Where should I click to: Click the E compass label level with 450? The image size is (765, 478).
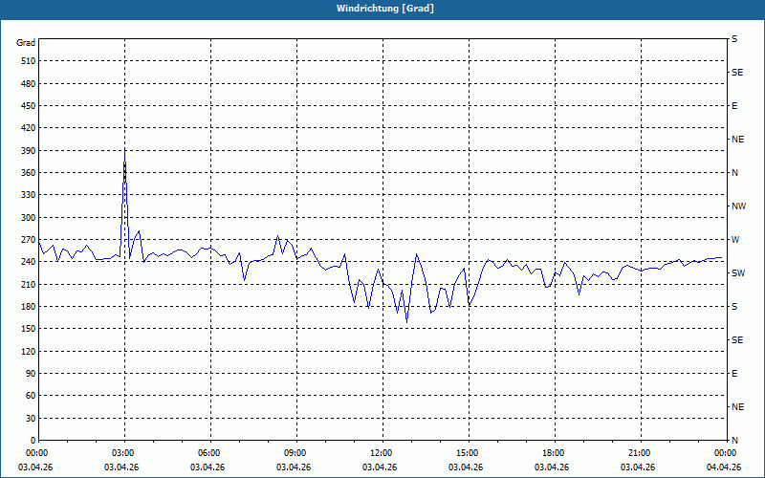coord(734,106)
